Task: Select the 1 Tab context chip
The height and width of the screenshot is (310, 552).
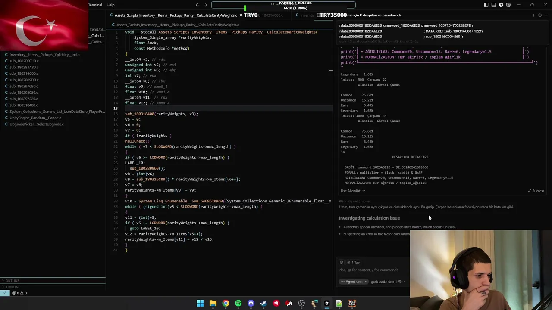Action: (353, 263)
